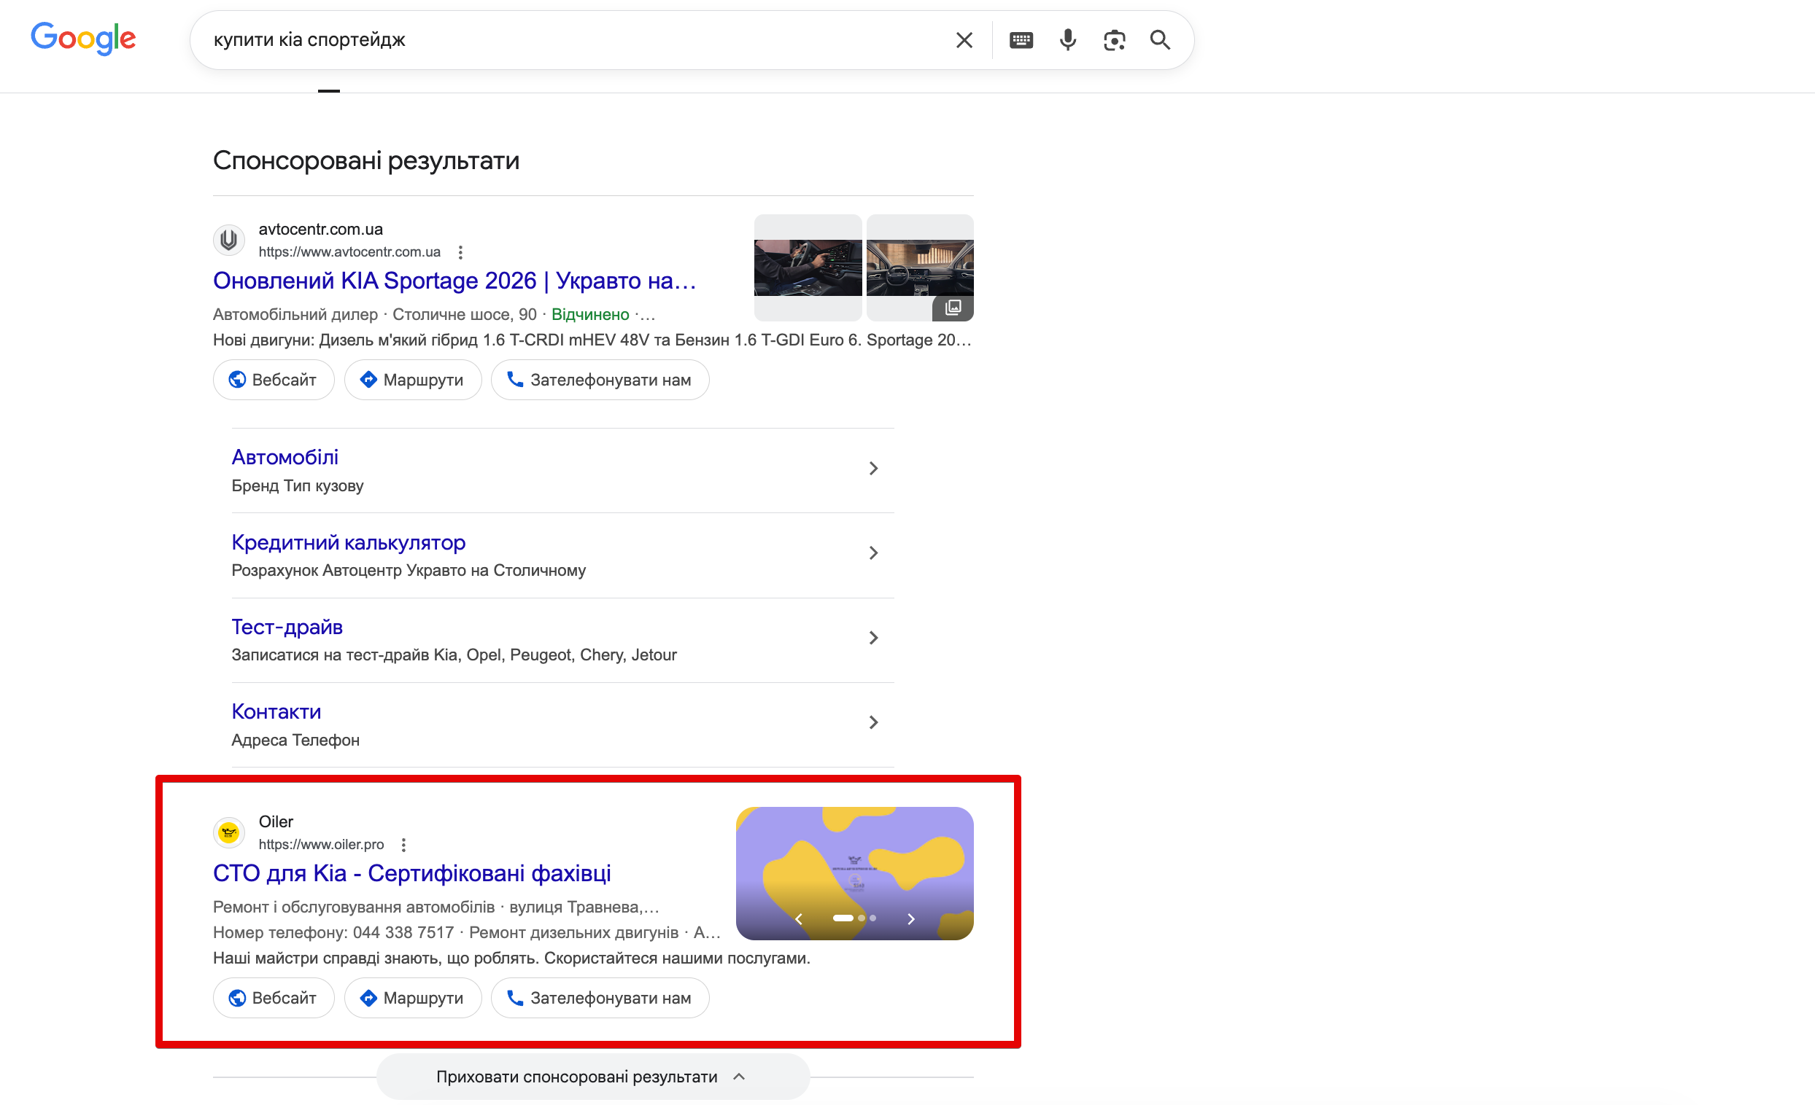Image resolution: width=1815 pixels, height=1105 pixels.
Task: Click the 'Адреса Телефон' description text
Action: [x=295, y=740]
